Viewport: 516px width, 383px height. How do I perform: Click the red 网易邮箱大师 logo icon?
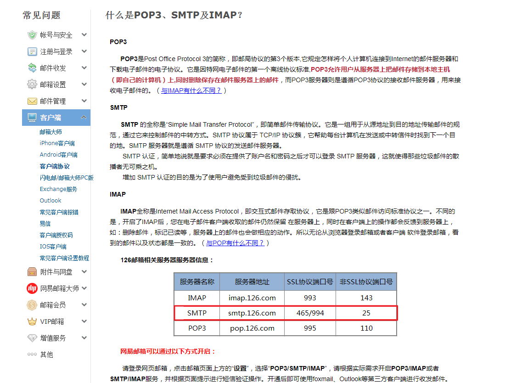(x=32, y=288)
